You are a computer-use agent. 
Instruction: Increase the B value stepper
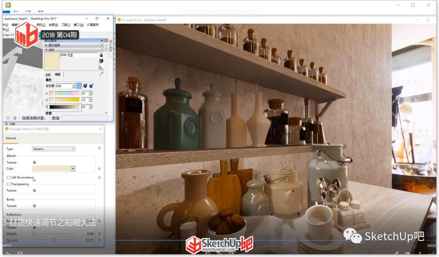90,106
